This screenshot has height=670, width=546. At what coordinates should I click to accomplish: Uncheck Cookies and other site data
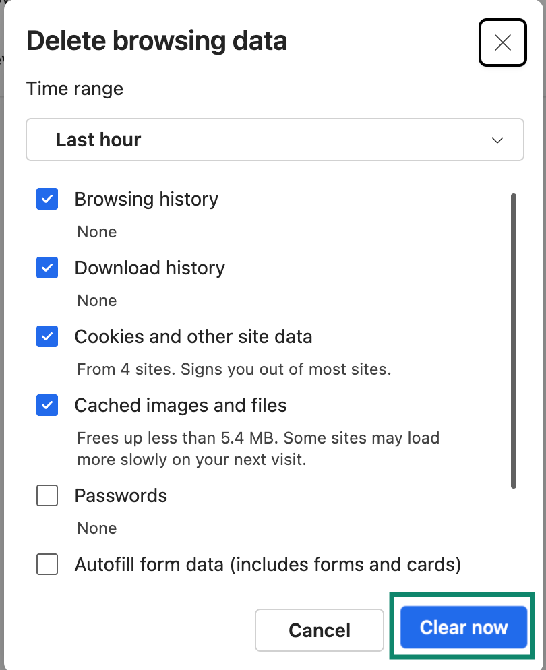[47, 336]
